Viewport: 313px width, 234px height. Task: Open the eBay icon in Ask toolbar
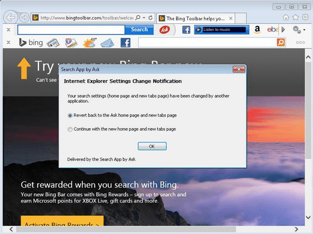tap(273, 30)
